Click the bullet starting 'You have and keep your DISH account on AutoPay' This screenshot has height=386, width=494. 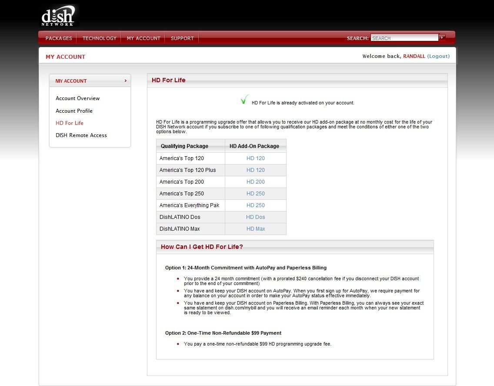pyautogui.click(x=302, y=293)
